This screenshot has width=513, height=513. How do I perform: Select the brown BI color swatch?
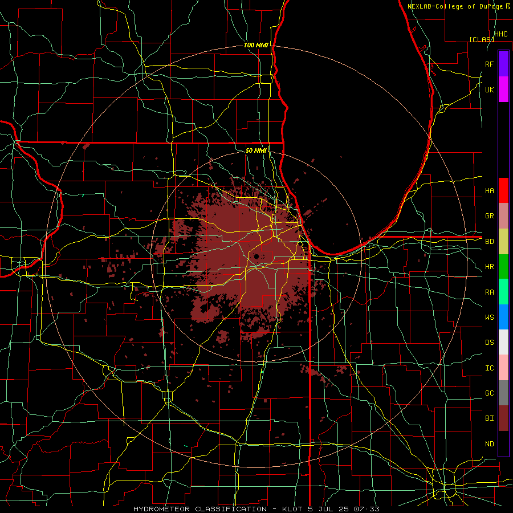click(503, 418)
